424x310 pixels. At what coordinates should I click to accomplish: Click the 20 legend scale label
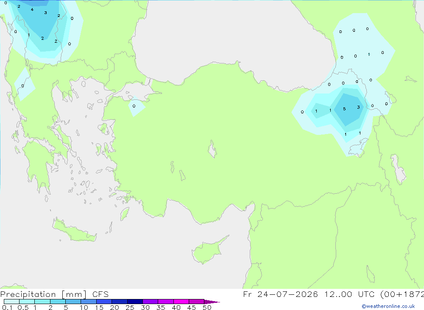[114, 307]
